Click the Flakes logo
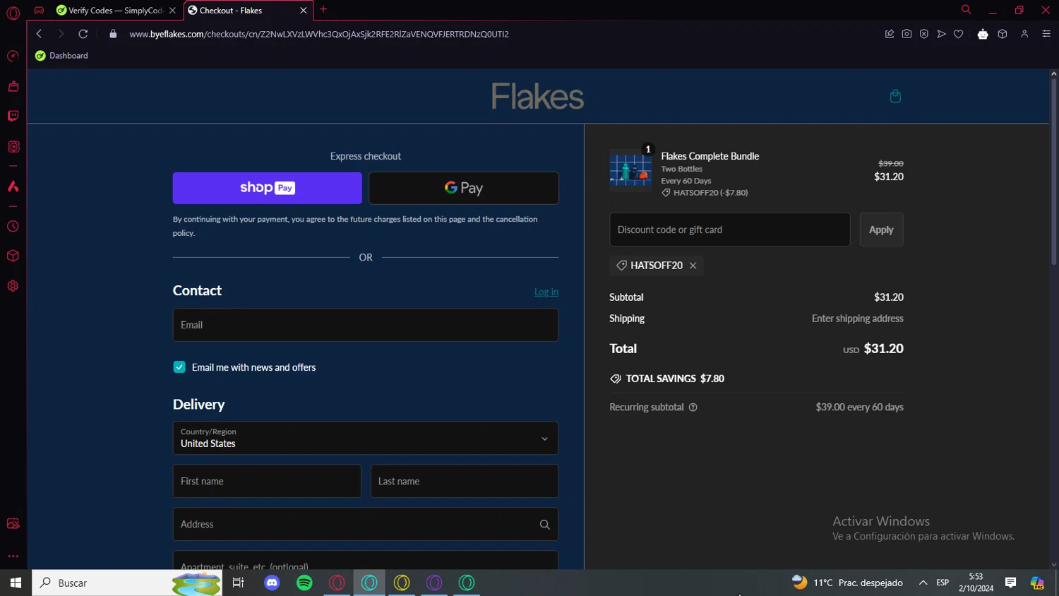This screenshot has height=596, width=1059. tap(537, 96)
